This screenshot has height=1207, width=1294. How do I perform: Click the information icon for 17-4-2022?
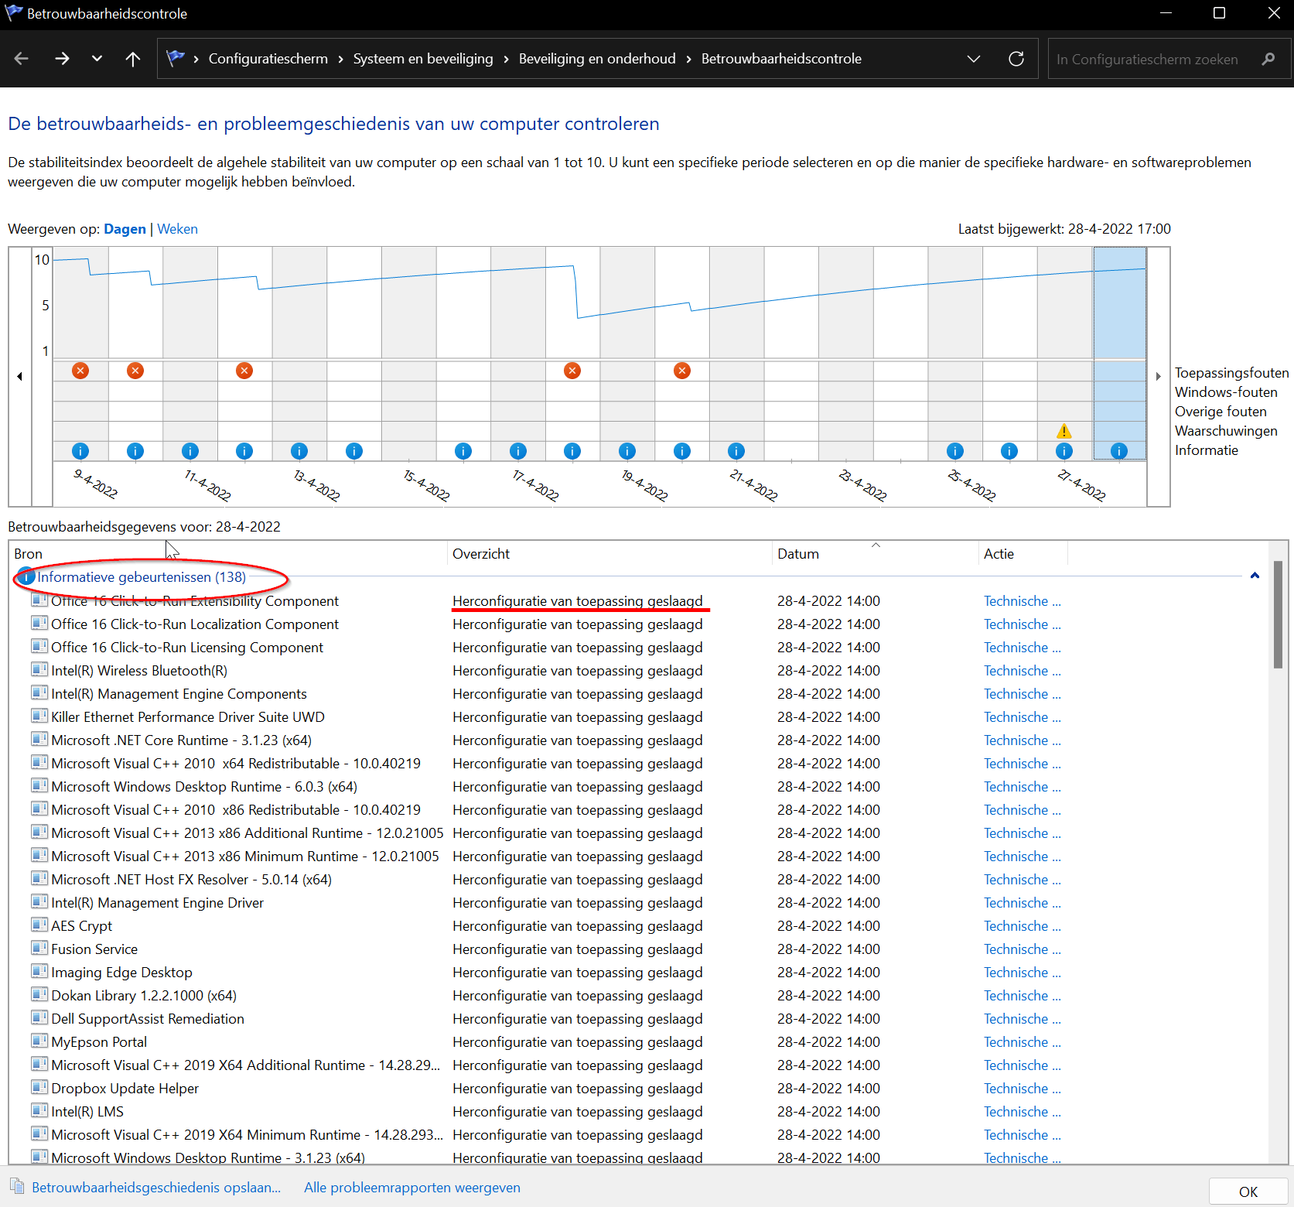tap(518, 451)
